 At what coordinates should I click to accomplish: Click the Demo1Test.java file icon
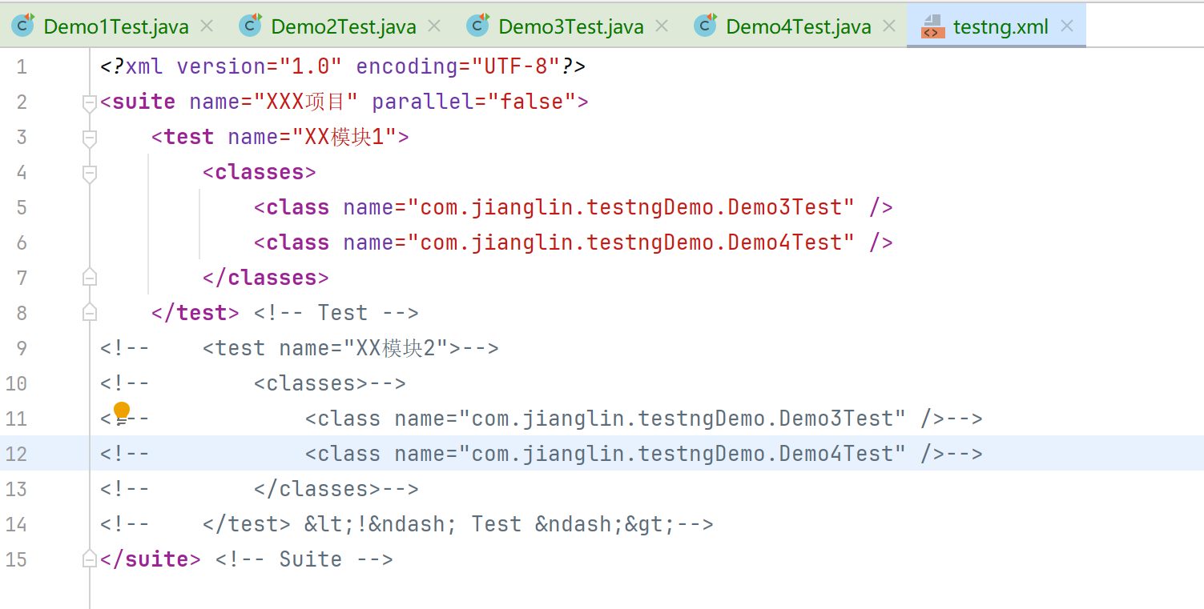point(23,26)
